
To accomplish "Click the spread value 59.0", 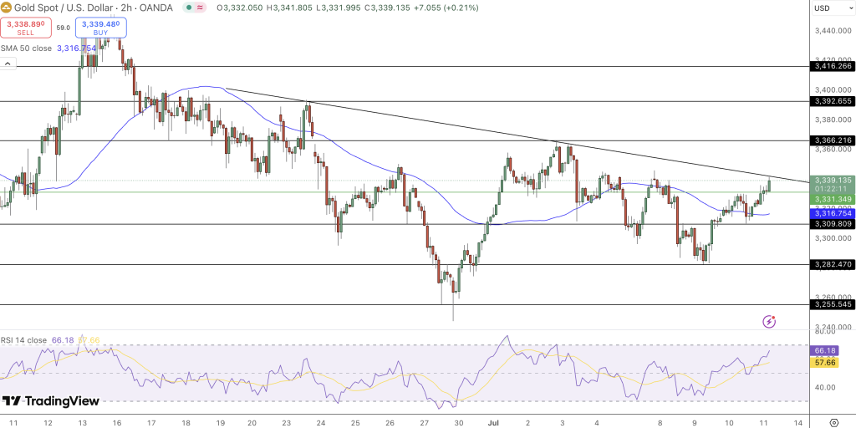I will [64, 28].
